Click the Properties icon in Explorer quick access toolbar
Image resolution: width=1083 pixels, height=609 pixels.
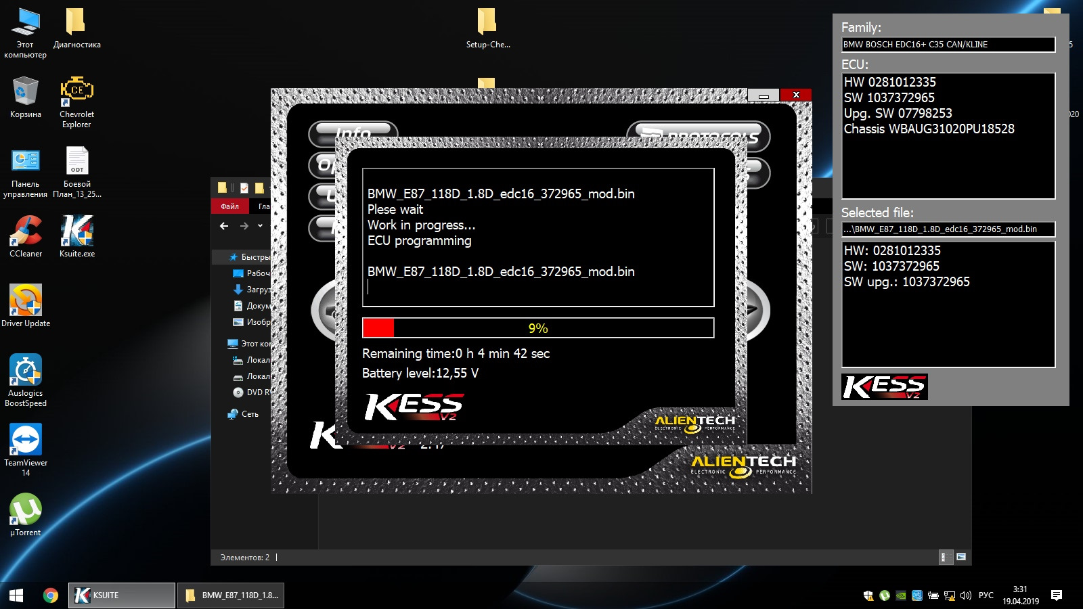point(244,188)
